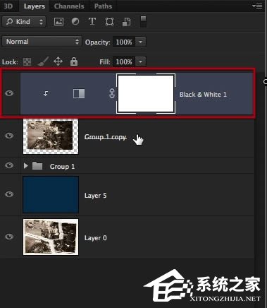Open the Opacity slider dropdown arrow

(x=140, y=42)
